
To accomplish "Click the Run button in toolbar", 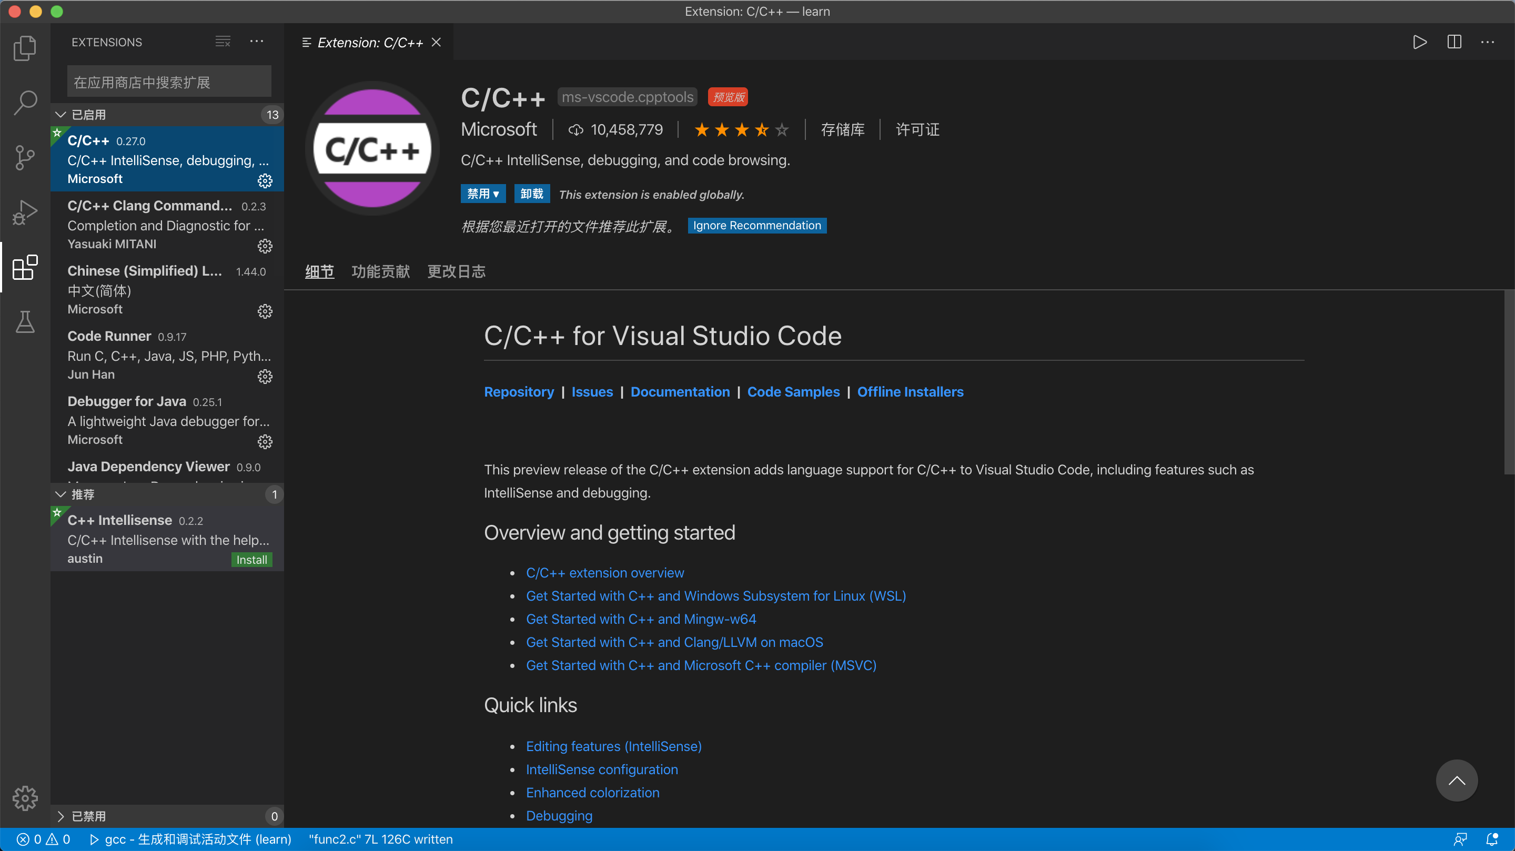I will [1418, 43].
